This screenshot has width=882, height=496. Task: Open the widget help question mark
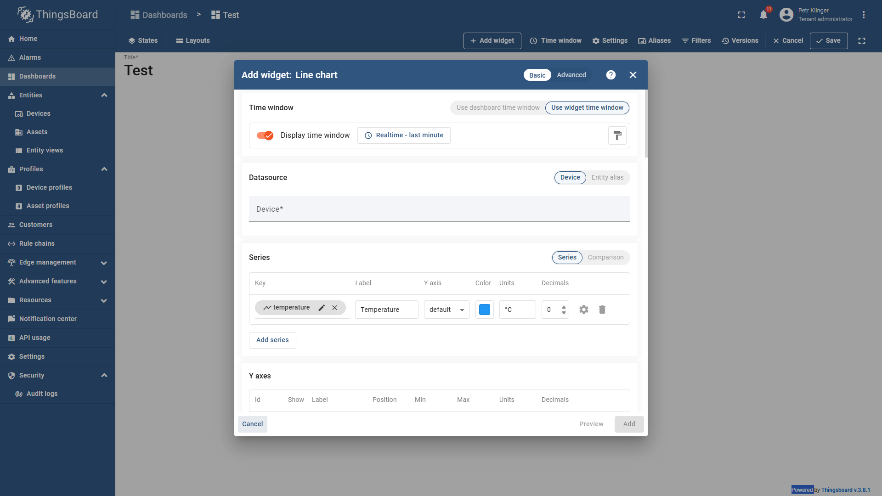point(611,74)
